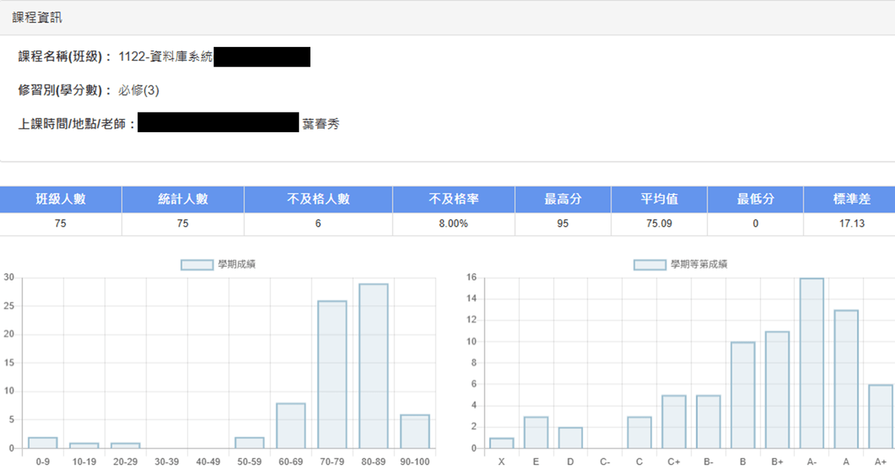Click the 必修(3) credit value

139,90
